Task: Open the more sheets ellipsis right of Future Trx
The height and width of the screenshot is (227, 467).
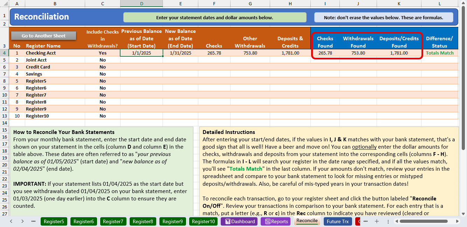Action: (366, 221)
